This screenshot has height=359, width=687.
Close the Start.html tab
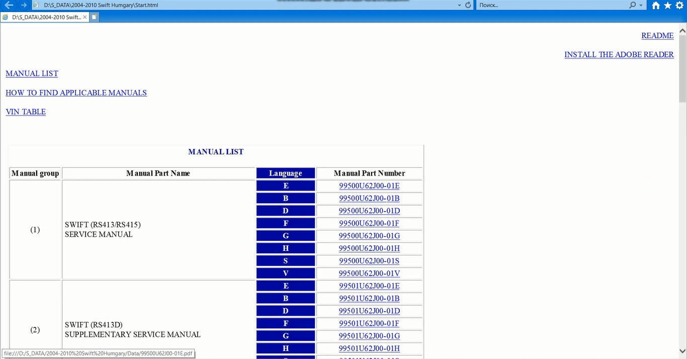(x=84, y=17)
